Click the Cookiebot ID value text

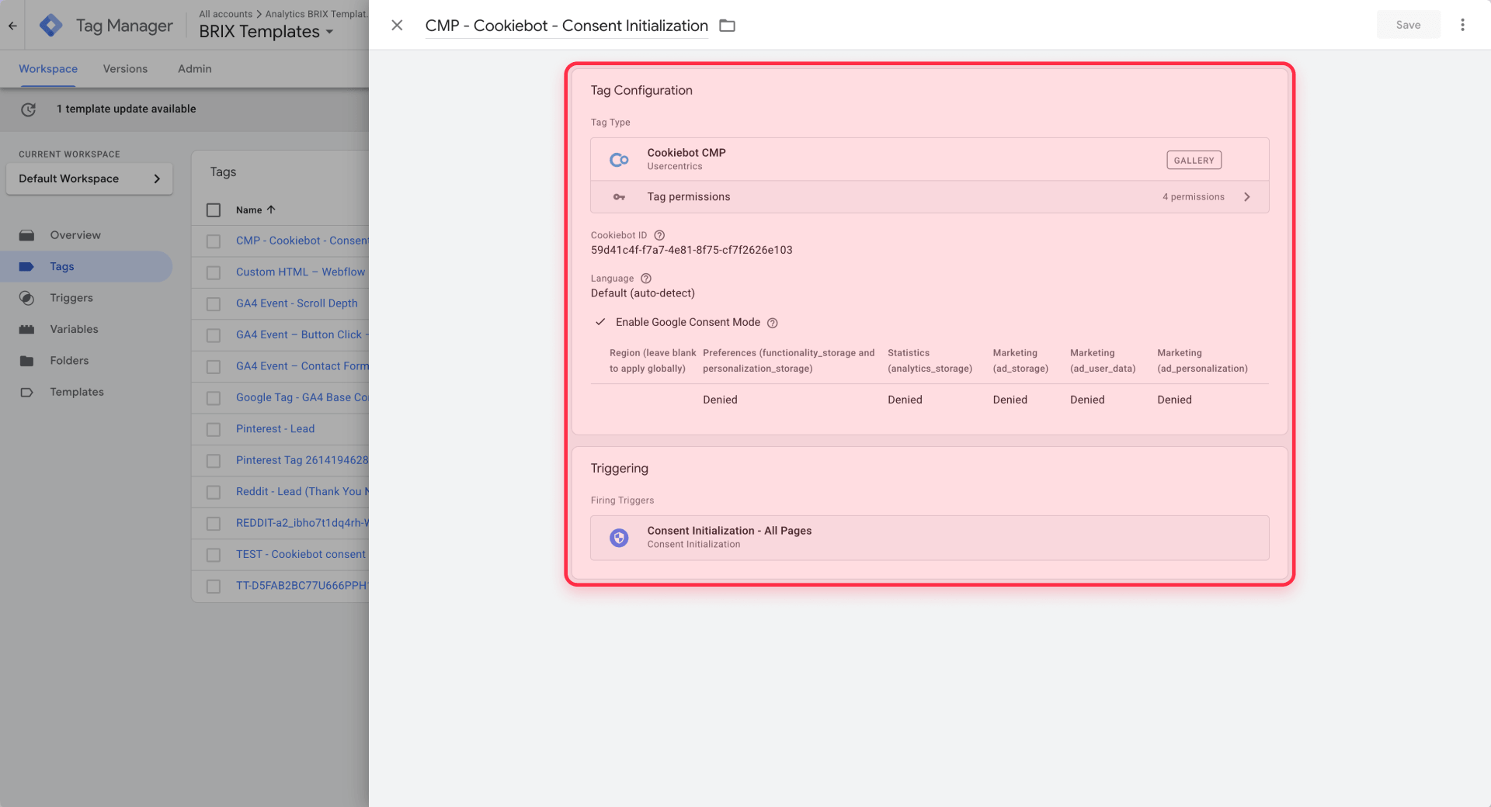[691, 250]
